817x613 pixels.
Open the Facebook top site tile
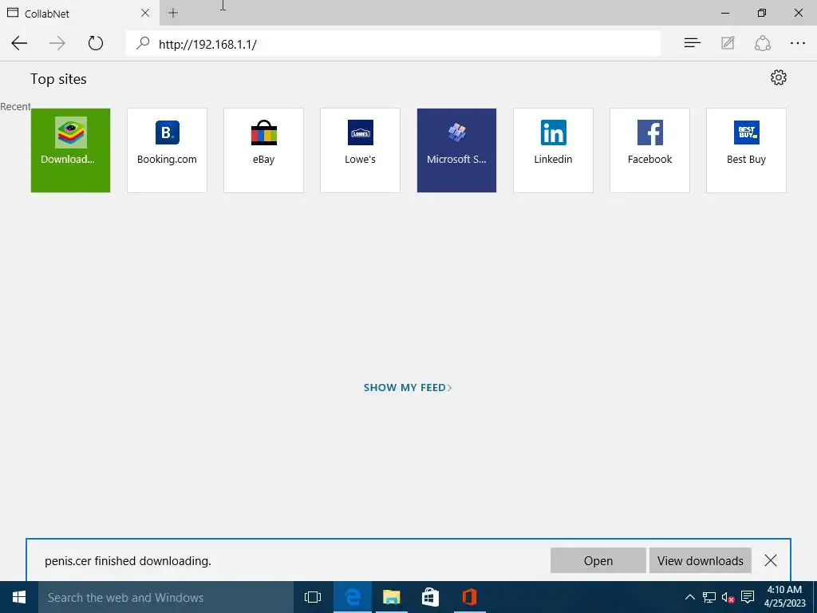pyautogui.click(x=649, y=150)
